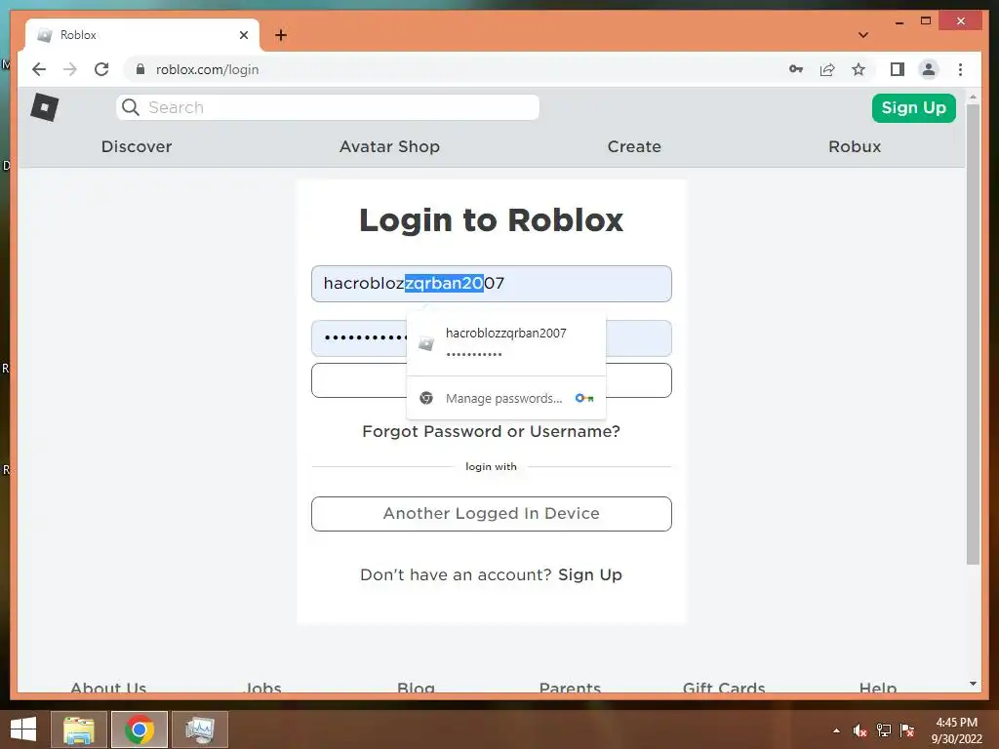Click the Sign Up link below login form
The image size is (999, 749).
(590, 574)
